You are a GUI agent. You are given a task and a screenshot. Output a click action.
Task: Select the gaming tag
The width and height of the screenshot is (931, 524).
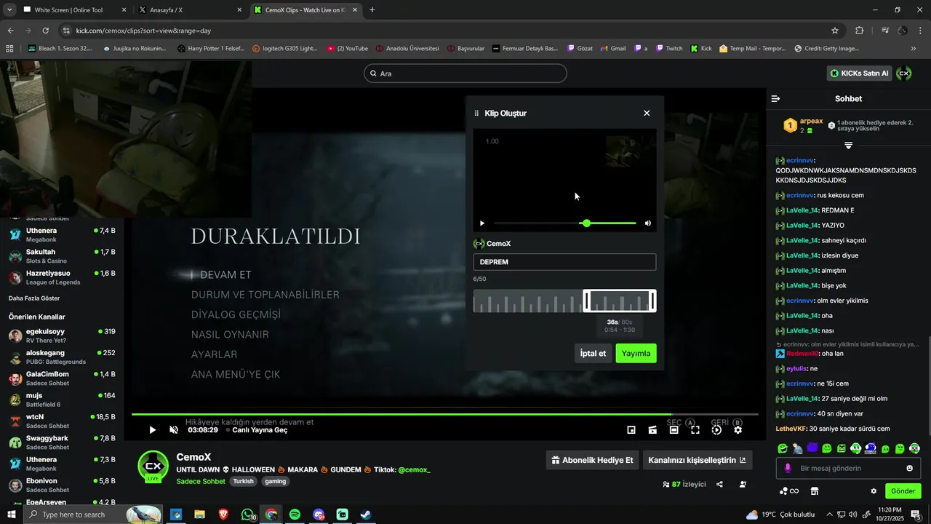click(275, 482)
